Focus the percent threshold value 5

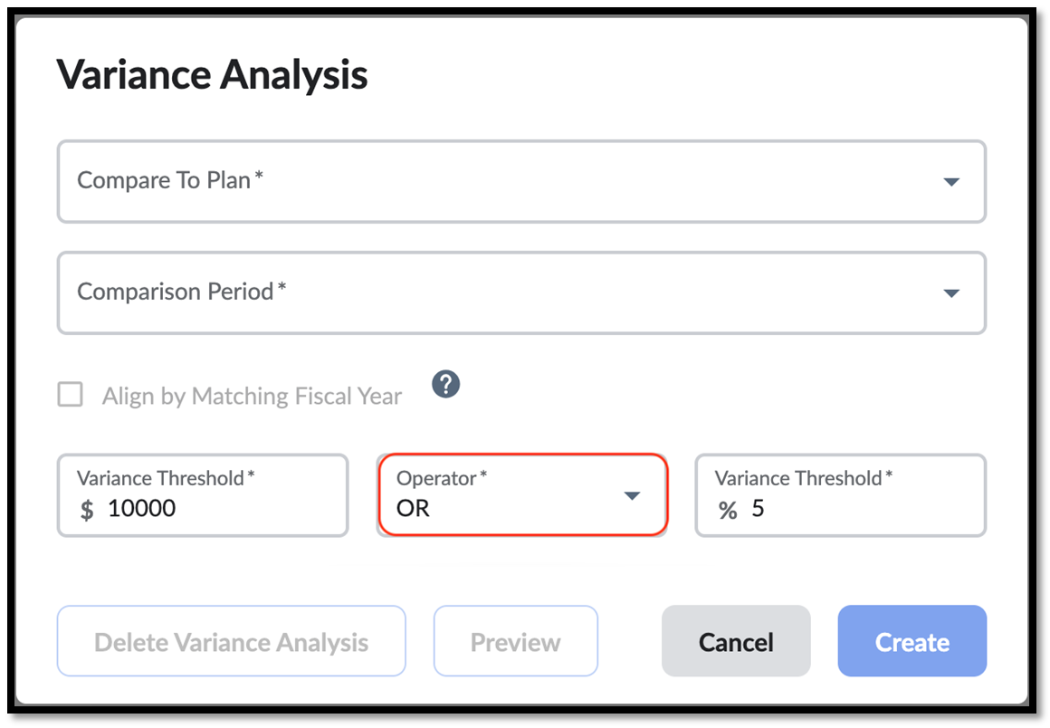pyautogui.click(x=758, y=508)
